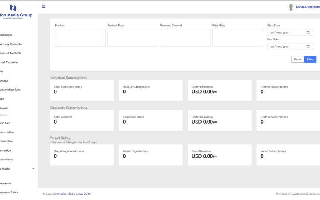Click the administrator avatar icon
Image resolution: width=320 pixels, height=200 pixels.
[x=291, y=7]
